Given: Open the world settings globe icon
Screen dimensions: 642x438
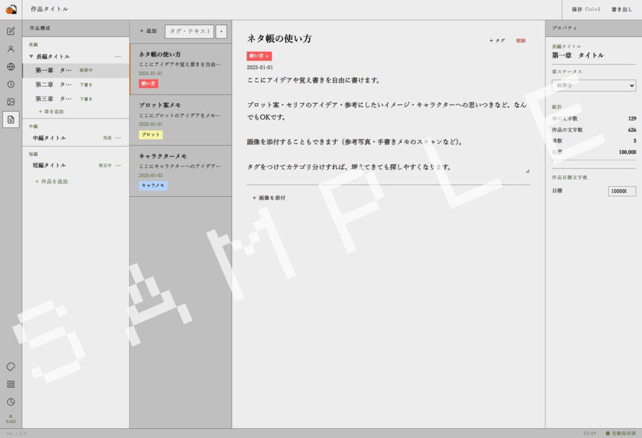Looking at the screenshot, I should pos(11,66).
